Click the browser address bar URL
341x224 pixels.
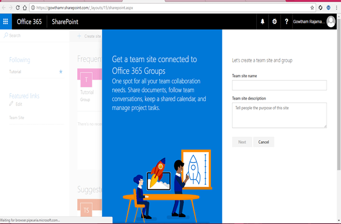[x=85, y=8]
